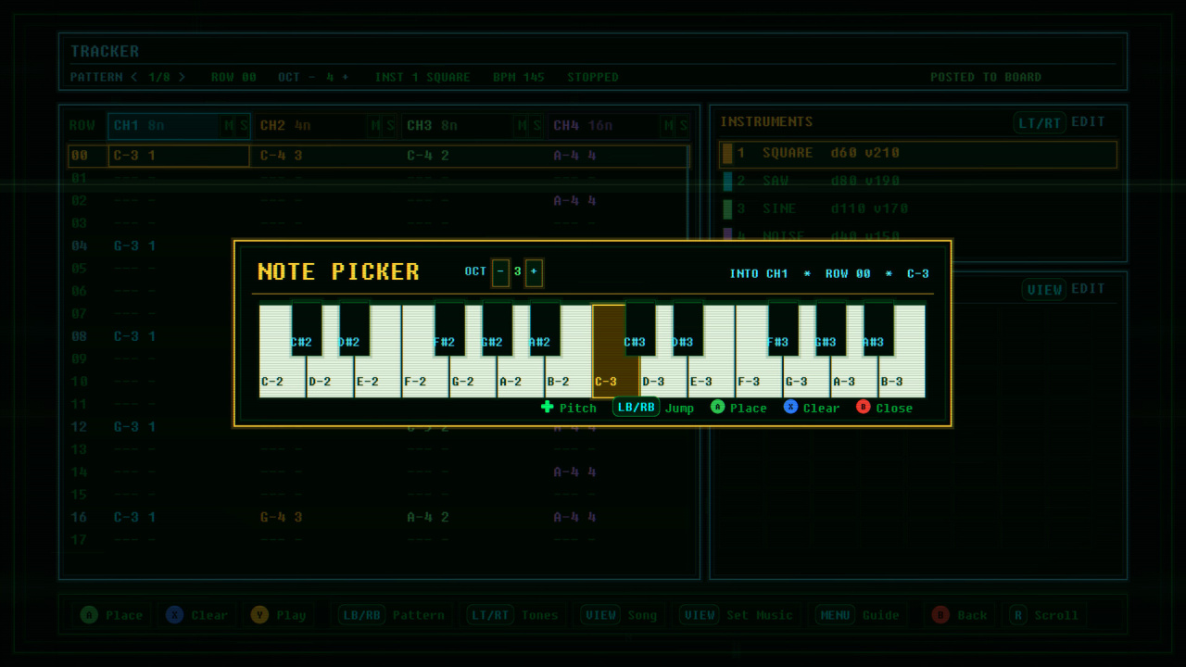This screenshot has width=1186, height=667.
Task: Click the blue X Clear icon in bottom bar
Action: pyautogui.click(x=174, y=614)
